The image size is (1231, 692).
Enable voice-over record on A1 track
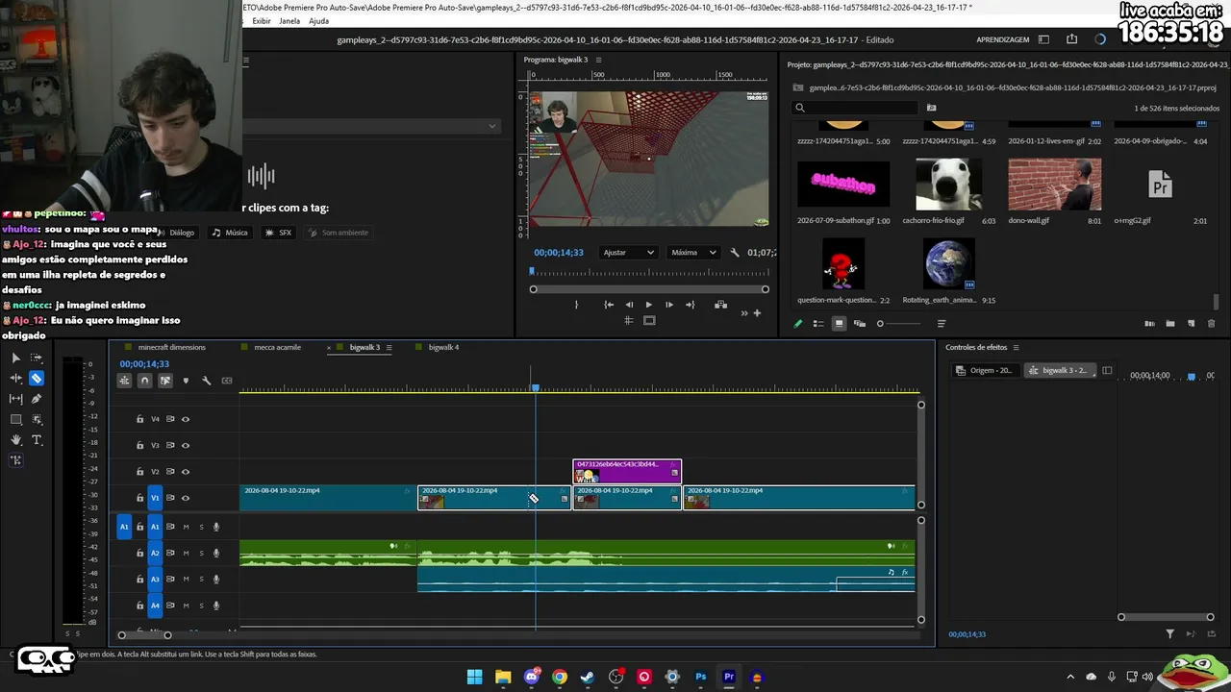point(216,527)
